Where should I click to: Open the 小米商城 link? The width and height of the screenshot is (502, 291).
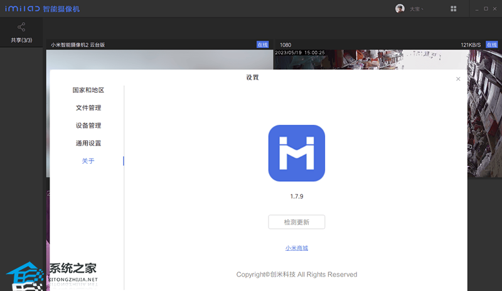pos(296,248)
